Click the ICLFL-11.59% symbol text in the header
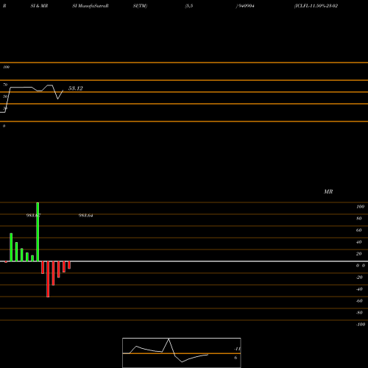This screenshot has height=368, width=368. point(316,6)
